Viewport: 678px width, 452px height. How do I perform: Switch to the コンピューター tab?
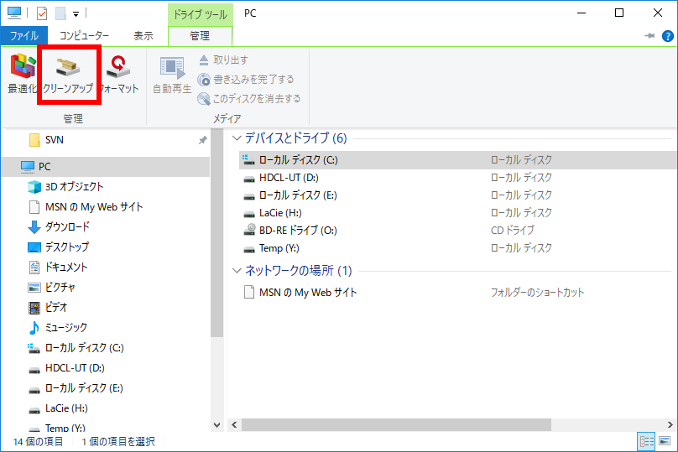tap(84, 36)
